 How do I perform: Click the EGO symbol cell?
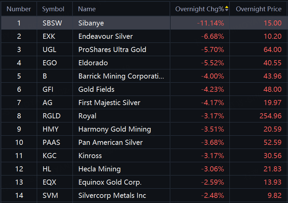coord(50,63)
